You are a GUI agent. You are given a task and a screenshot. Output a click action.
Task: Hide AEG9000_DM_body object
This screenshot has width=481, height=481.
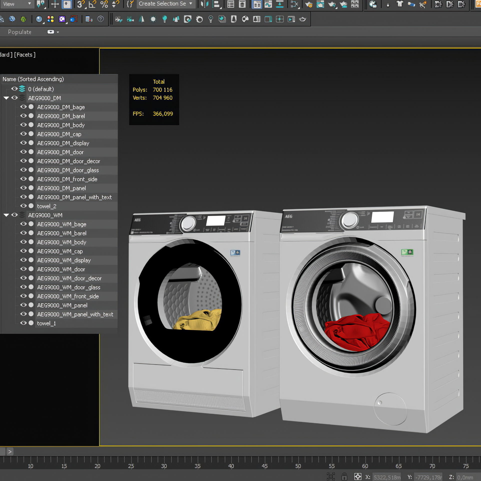(23, 125)
